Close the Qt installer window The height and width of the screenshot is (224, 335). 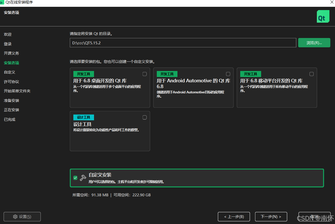click(332, 2)
